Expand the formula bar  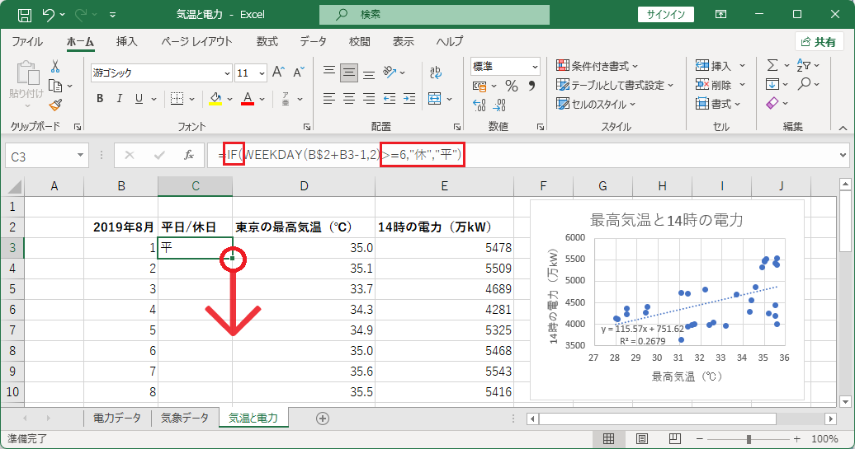844,156
